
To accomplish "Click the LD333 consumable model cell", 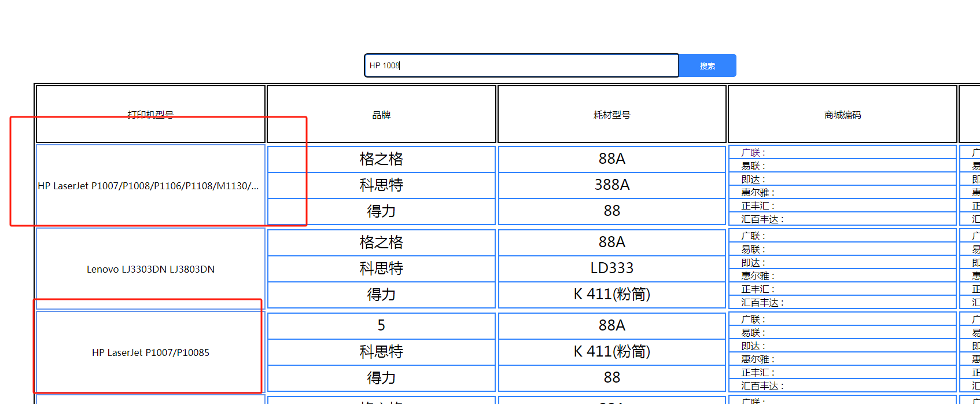I will pyautogui.click(x=611, y=269).
